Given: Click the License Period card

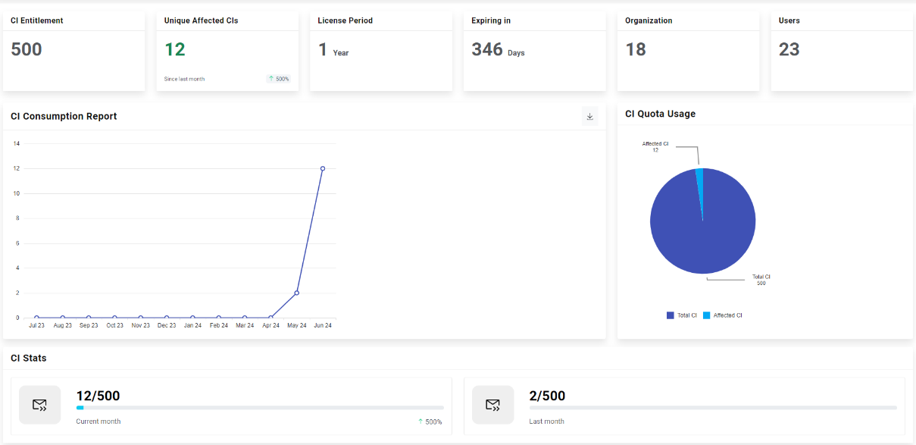Looking at the screenshot, I should click(x=381, y=51).
